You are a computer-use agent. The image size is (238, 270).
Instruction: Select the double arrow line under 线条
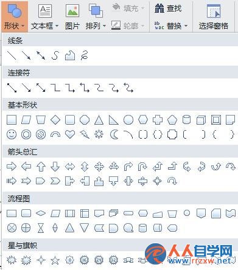click(41, 55)
